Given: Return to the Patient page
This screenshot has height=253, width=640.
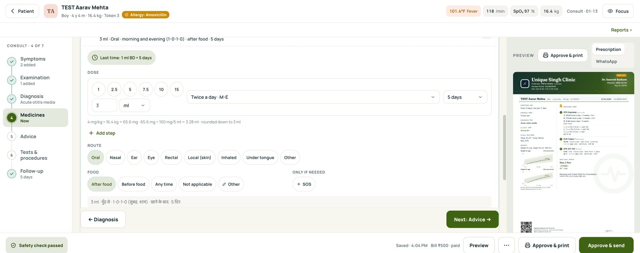Looking at the screenshot, I should point(22,11).
